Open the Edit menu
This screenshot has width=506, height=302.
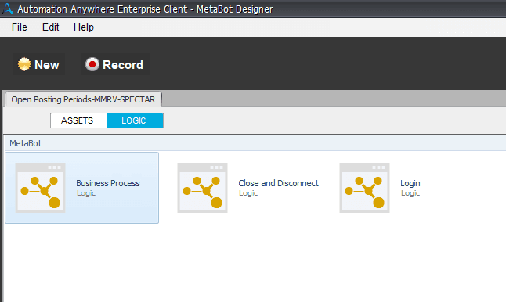[x=51, y=27]
